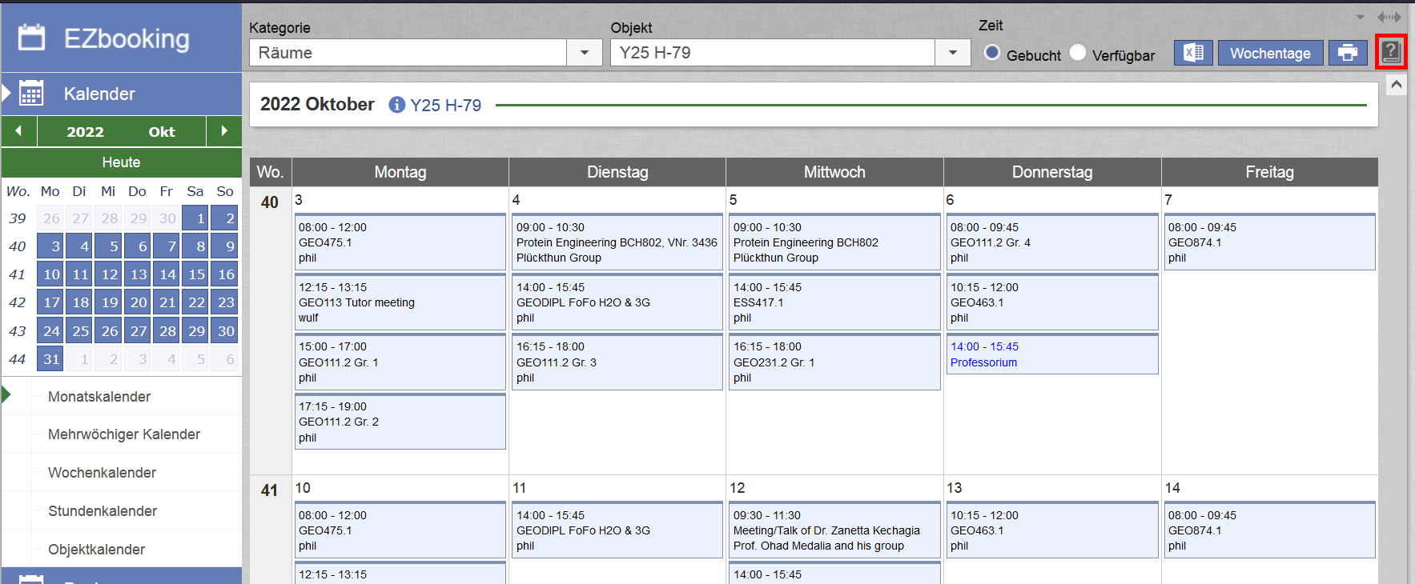
Task: Select October 18 in the mini calendar
Action: tap(81, 302)
